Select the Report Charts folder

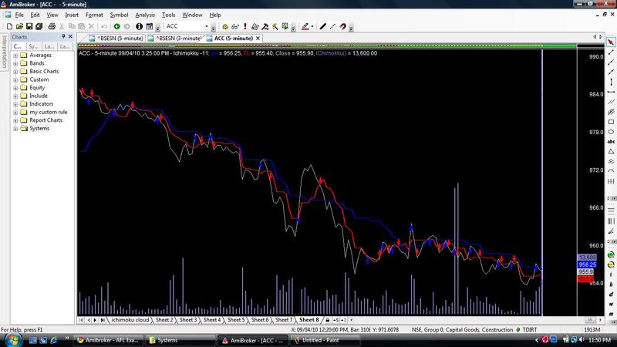(x=46, y=120)
